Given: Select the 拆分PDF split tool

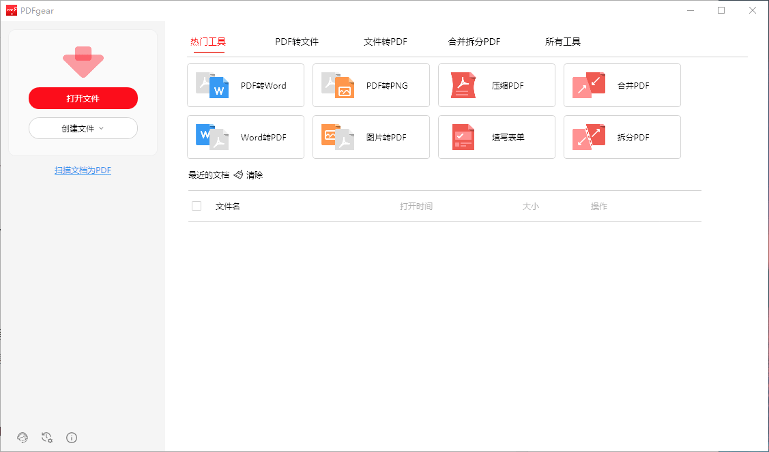Looking at the screenshot, I should point(622,137).
